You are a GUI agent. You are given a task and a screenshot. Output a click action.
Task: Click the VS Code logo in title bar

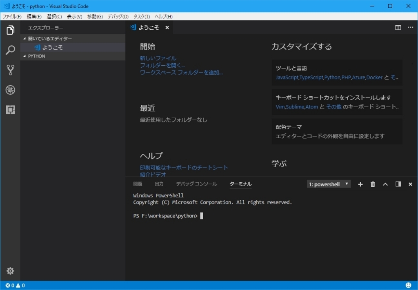point(7,6)
